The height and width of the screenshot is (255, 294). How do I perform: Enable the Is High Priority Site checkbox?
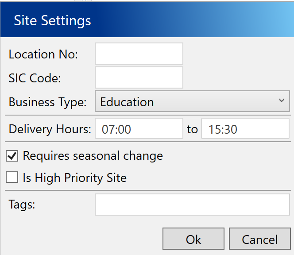pyautogui.click(x=12, y=178)
